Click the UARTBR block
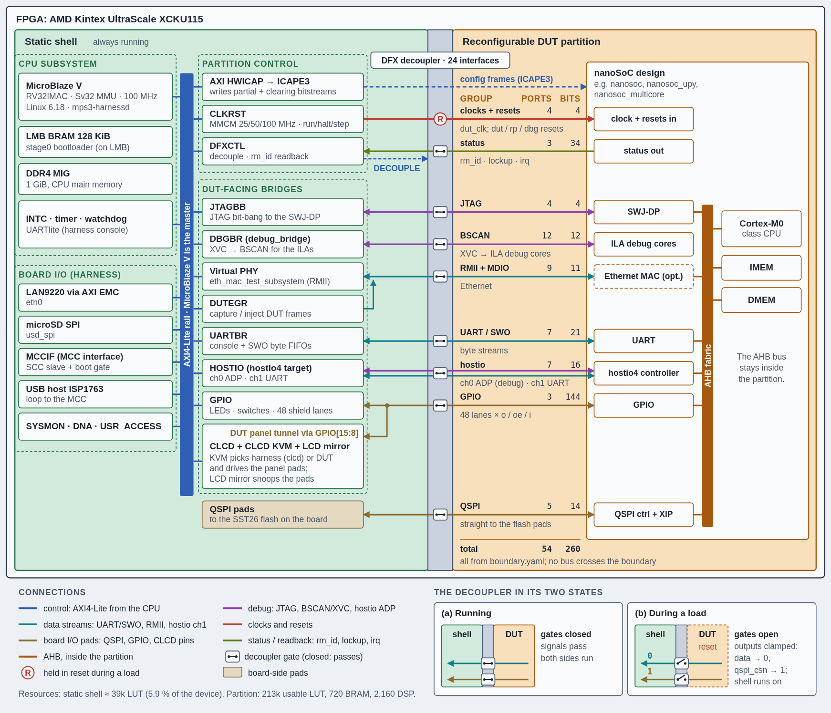 (x=283, y=341)
